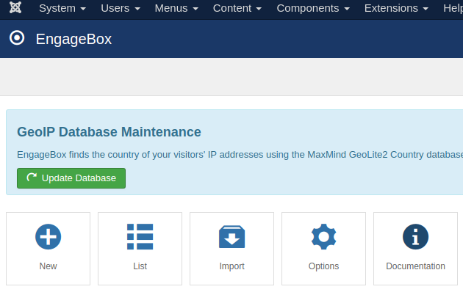Click the MaxMind GeoLite2 description text
This screenshot has height=292, width=463.
(x=240, y=154)
